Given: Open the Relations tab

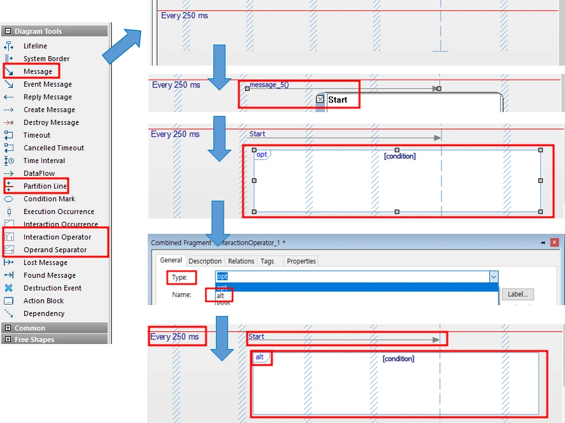Looking at the screenshot, I should click(241, 261).
